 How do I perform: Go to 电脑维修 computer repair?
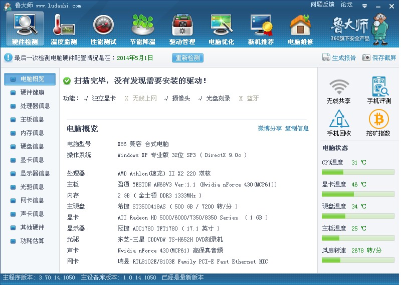point(300,28)
